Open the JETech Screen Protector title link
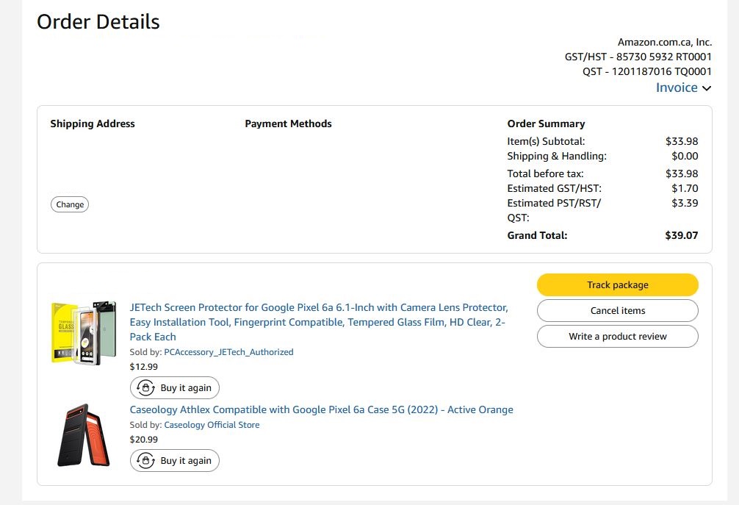 coord(319,322)
